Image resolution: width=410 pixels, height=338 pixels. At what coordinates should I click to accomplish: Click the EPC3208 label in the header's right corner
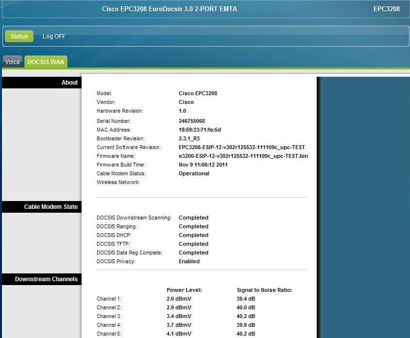click(x=387, y=9)
